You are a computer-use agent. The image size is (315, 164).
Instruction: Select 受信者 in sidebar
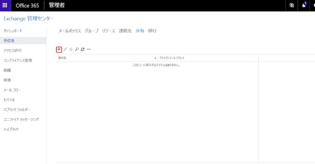[x=23, y=41]
